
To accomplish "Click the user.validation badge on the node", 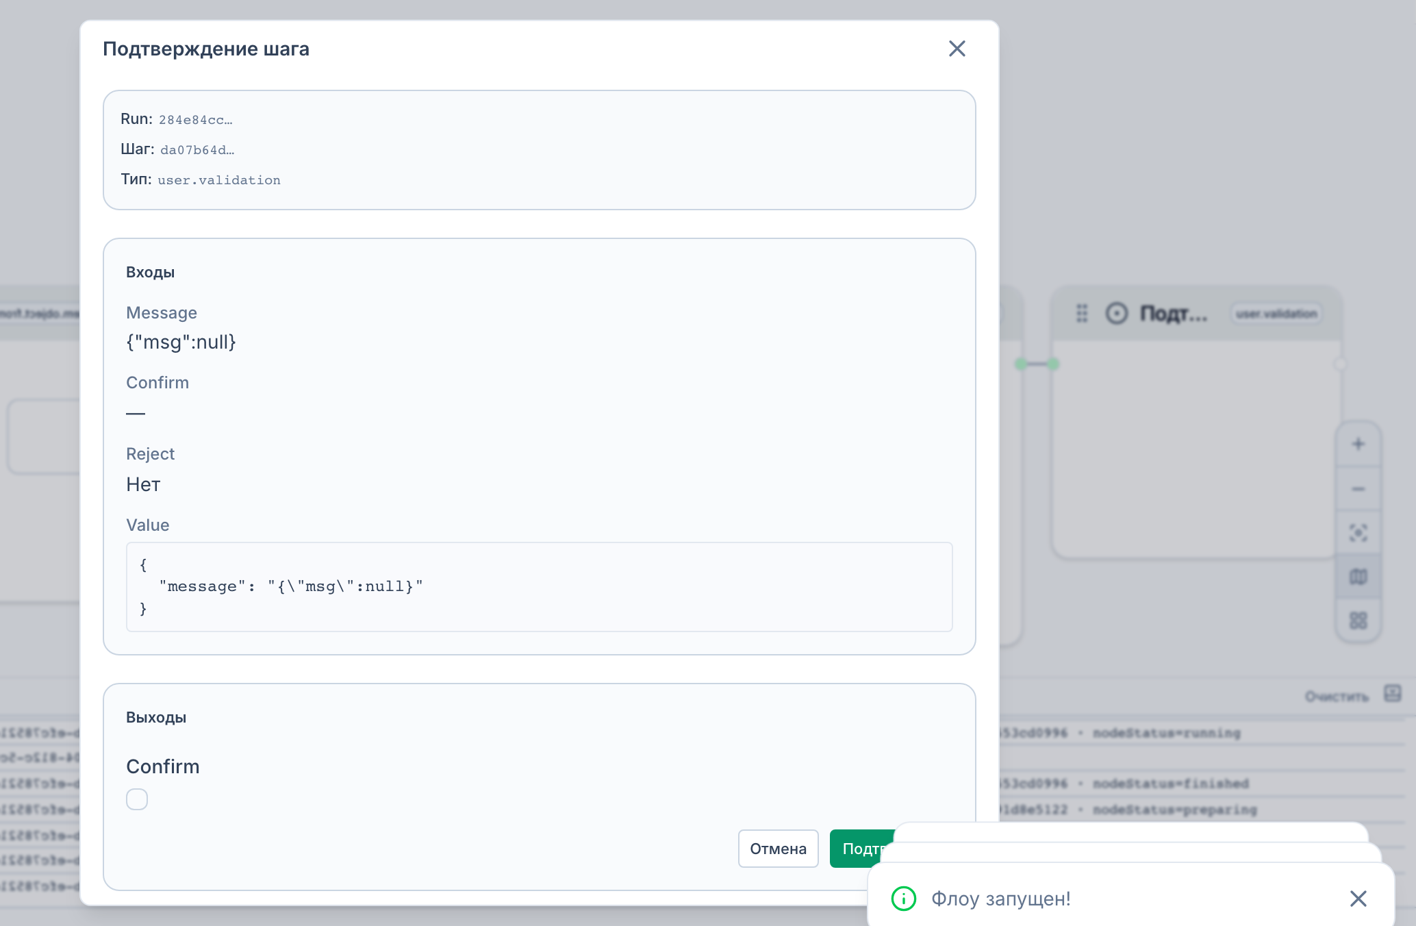I will pyautogui.click(x=1276, y=314).
